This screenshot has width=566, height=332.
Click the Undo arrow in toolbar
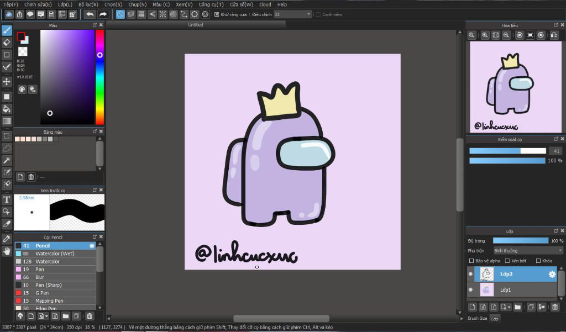point(90,14)
